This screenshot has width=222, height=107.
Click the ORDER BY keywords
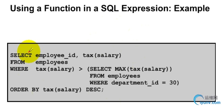[24, 89]
